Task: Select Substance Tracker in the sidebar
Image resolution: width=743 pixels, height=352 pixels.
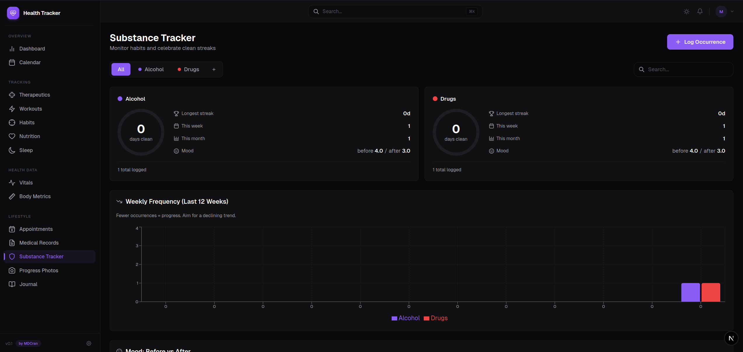Action: (50, 257)
